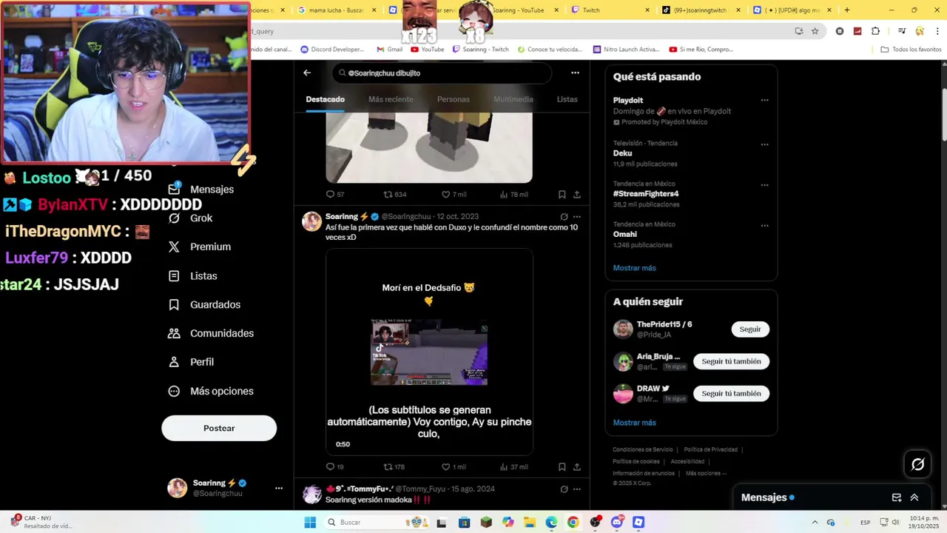Open Discord from the taskbar
Screen dimensions: 947x533
[x=616, y=523]
